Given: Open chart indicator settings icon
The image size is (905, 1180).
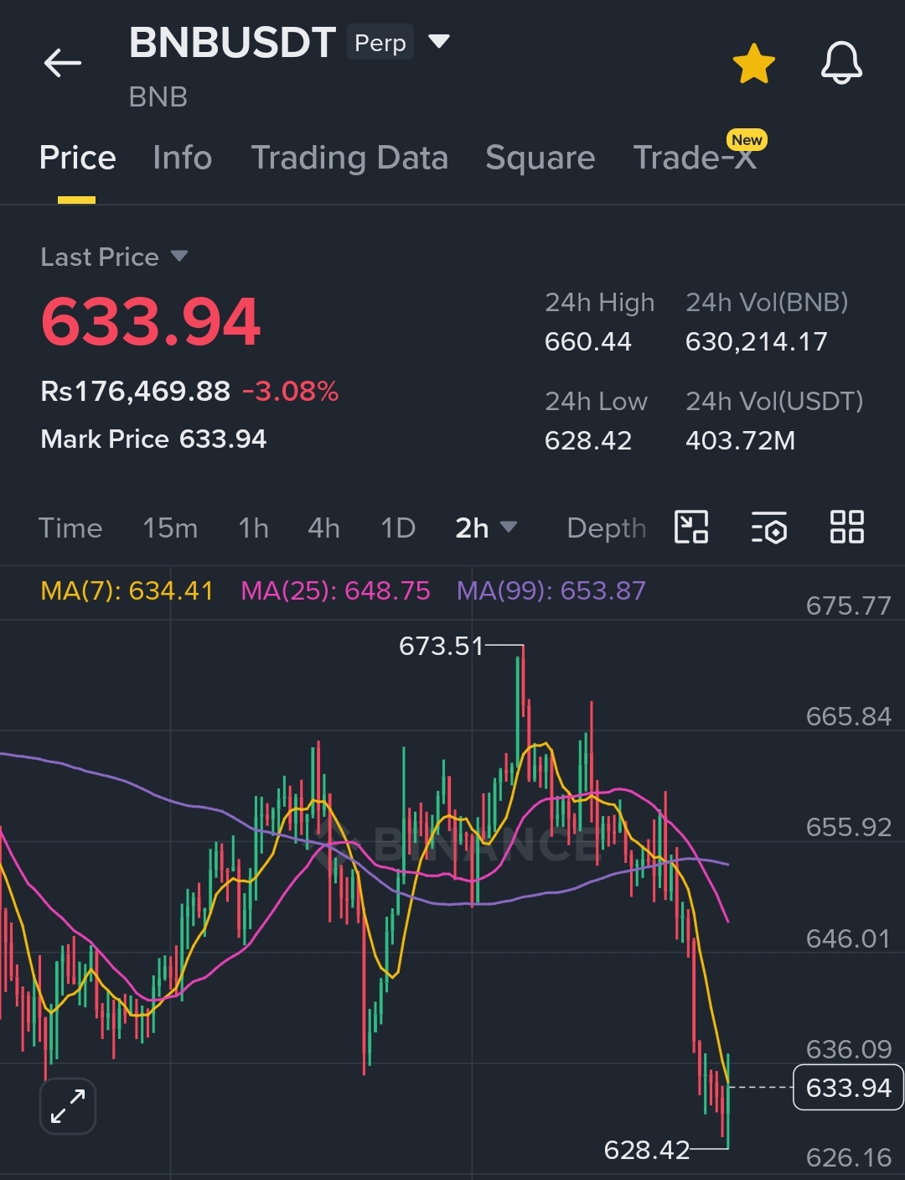Looking at the screenshot, I should point(769,528).
